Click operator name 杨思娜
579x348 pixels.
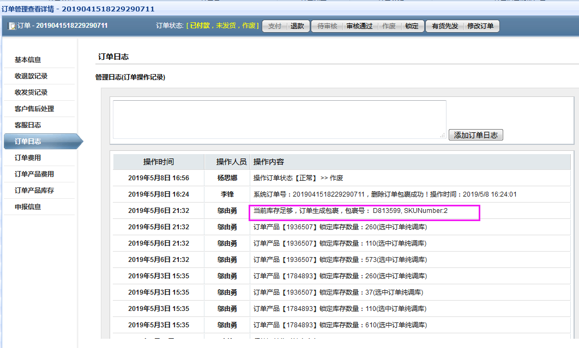click(227, 178)
